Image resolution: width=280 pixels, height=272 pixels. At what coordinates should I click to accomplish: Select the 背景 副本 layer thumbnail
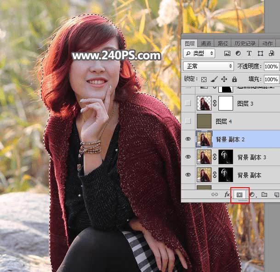click(x=204, y=175)
